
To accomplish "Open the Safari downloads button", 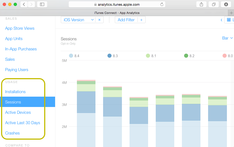I will (226, 4).
